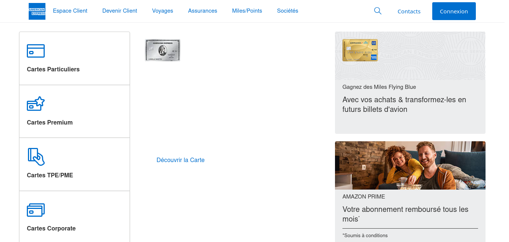
Task: Follow the Découvrir la Carte link
Action: (180, 160)
